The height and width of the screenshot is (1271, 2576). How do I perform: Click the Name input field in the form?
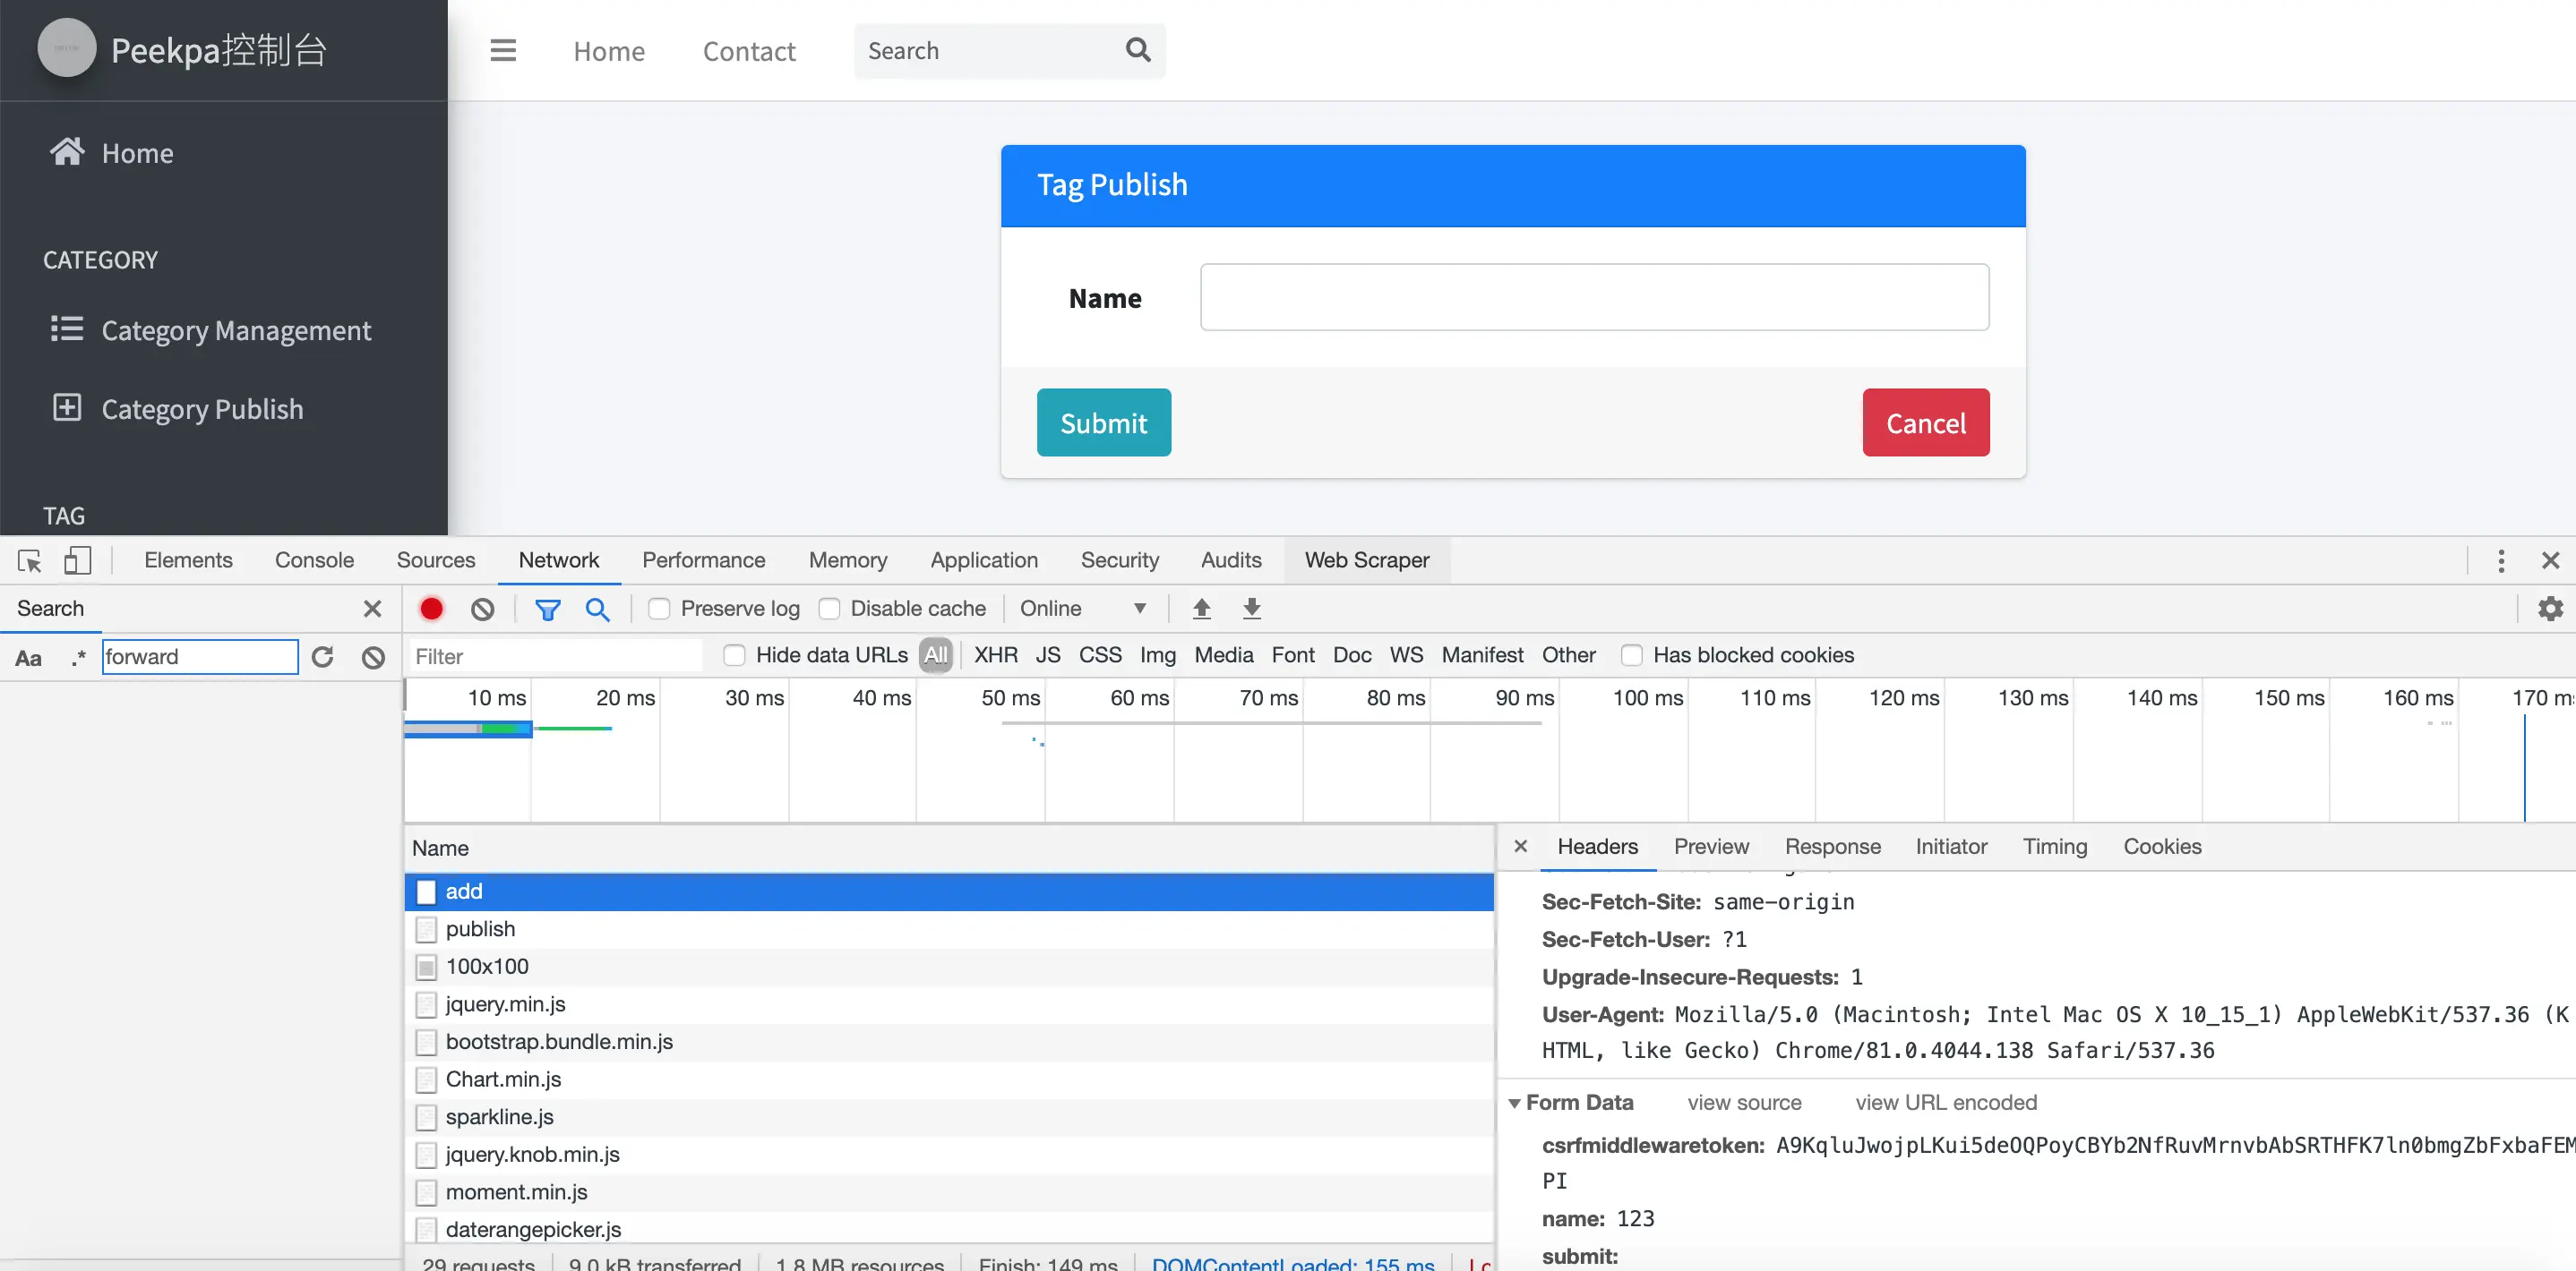(1594, 297)
